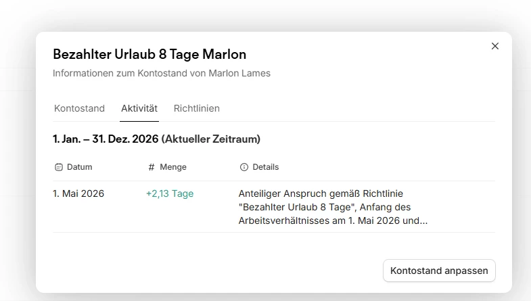531x301 pixels.
Task: Click the Kontostand anpassen button
Action: [x=439, y=271]
